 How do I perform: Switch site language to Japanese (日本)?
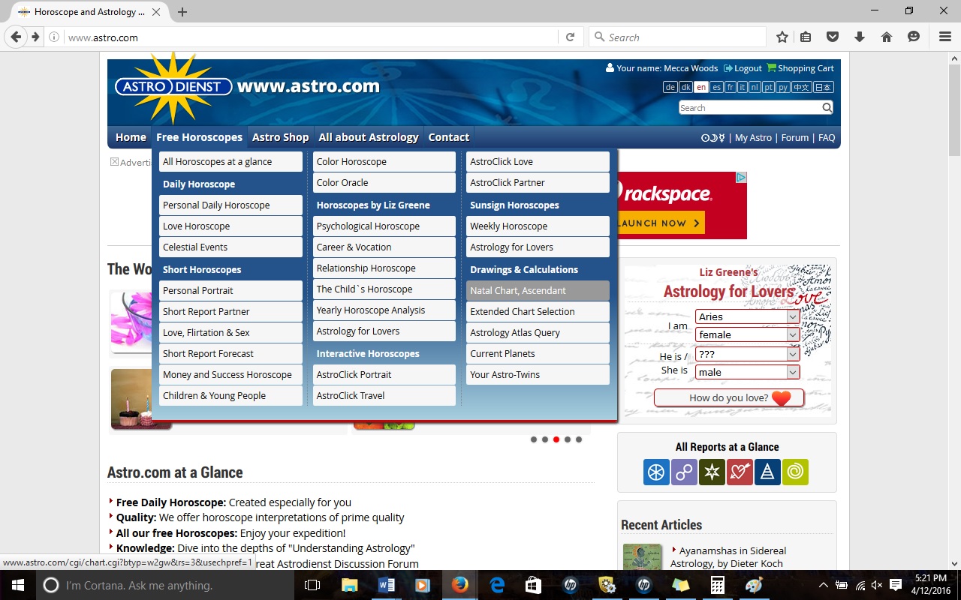pos(824,87)
